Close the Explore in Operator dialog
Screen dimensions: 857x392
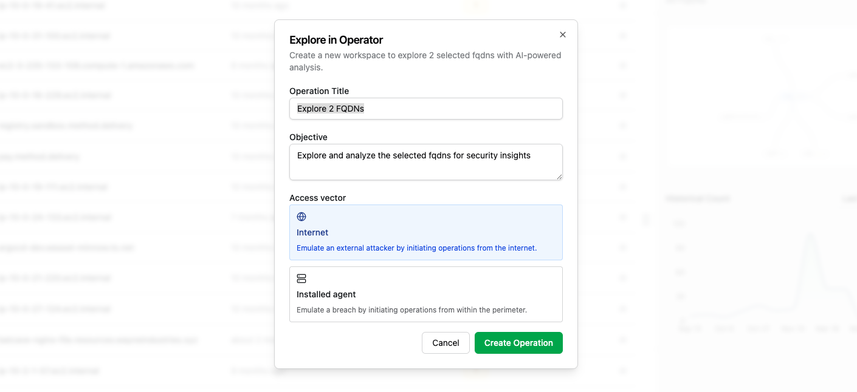click(x=563, y=35)
